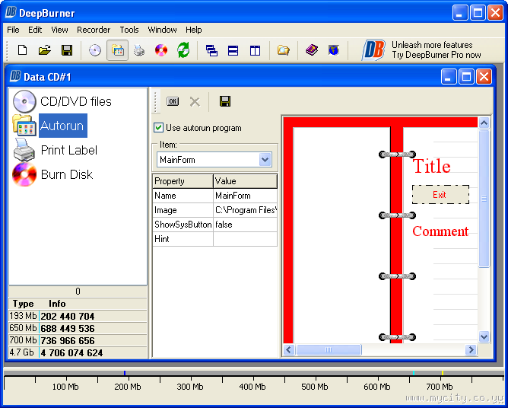Click the Save floppy icon in main toolbar
This screenshot has width=508, height=408.
67,50
